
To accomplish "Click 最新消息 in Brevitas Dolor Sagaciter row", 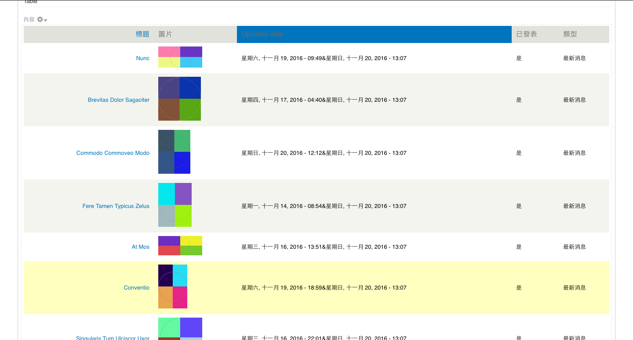I will point(575,100).
